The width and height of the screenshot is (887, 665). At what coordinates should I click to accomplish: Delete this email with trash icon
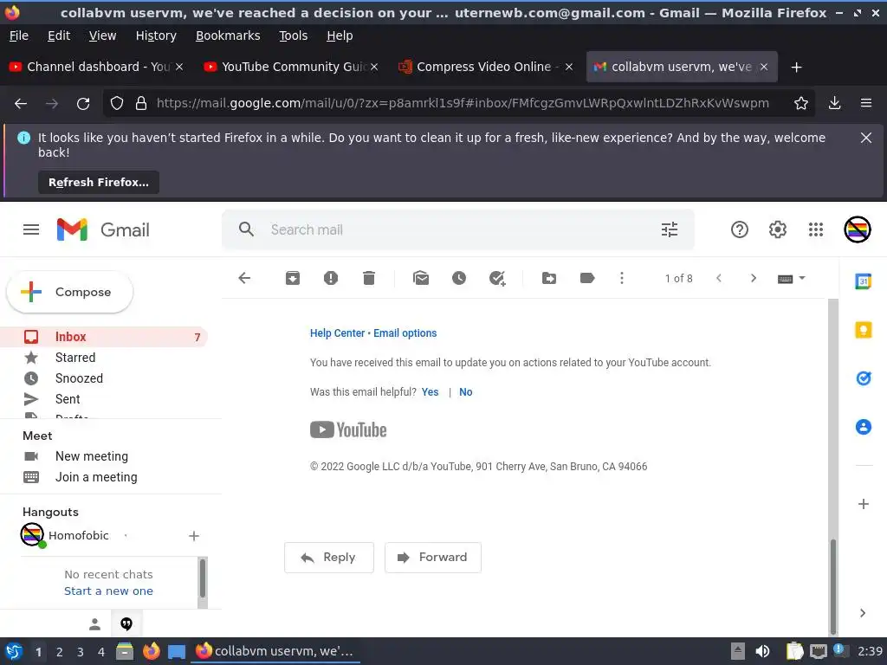tap(369, 278)
